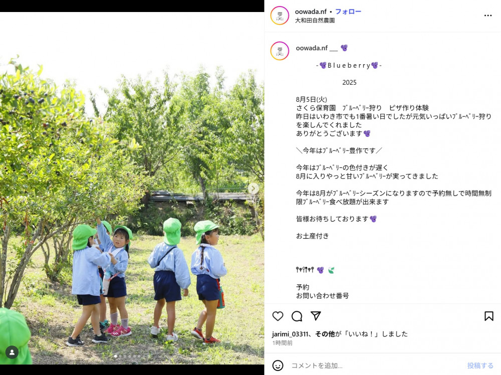Image resolution: width=501 pixels, height=375 pixels.
Task: Open the three-dot more options menu
Action: point(488,16)
